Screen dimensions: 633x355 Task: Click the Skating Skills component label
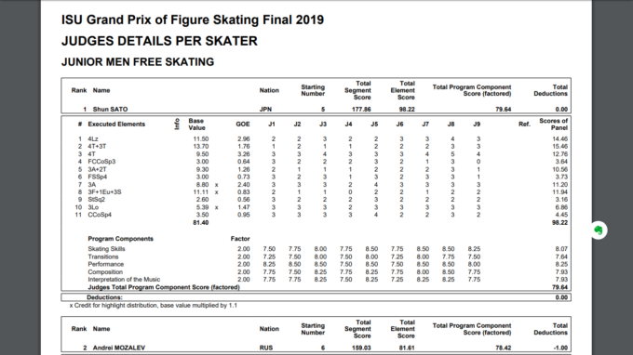coord(106,249)
